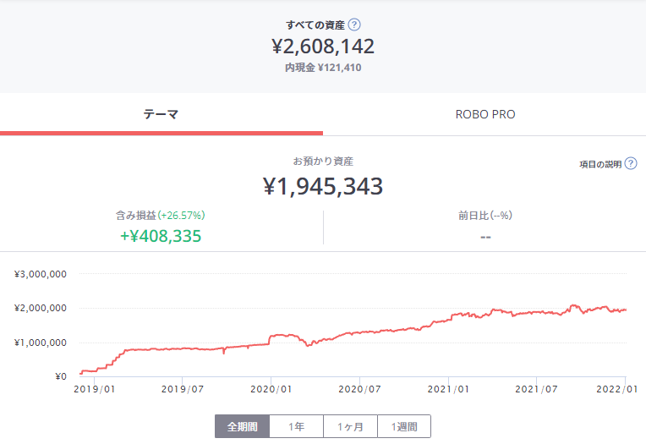This screenshot has height=444, width=646.
Task: Click the お預かり資産 ¥1,945,343 amount
Action: click(323, 186)
